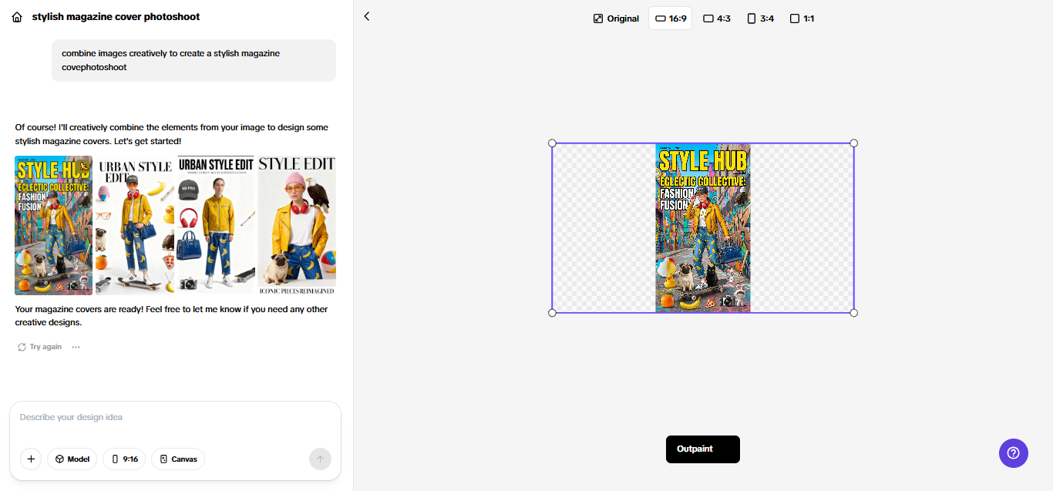Click the top-right canvas resize handle
Image resolution: width=1053 pixels, height=491 pixels.
[853, 143]
